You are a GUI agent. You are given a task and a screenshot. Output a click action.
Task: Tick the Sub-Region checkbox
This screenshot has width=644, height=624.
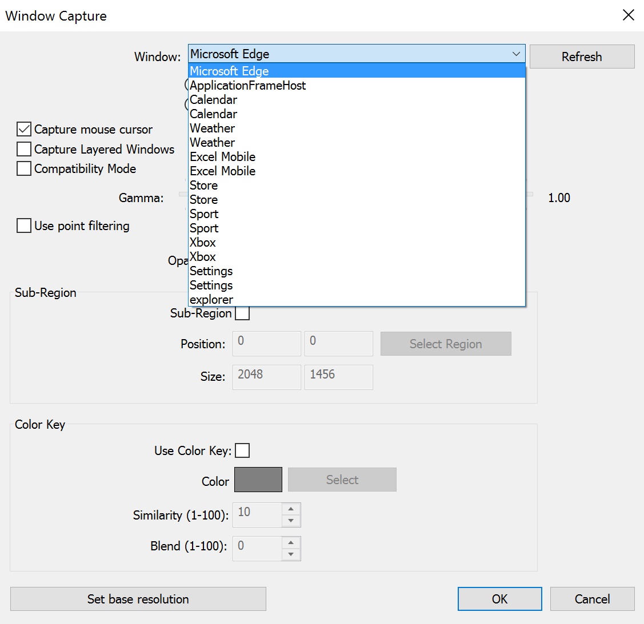[242, 313]
